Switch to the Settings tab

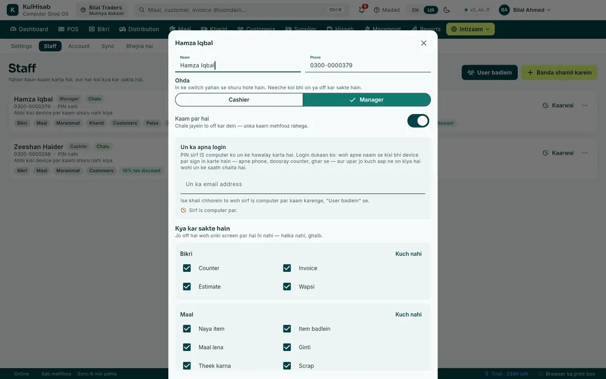point(21,46)
